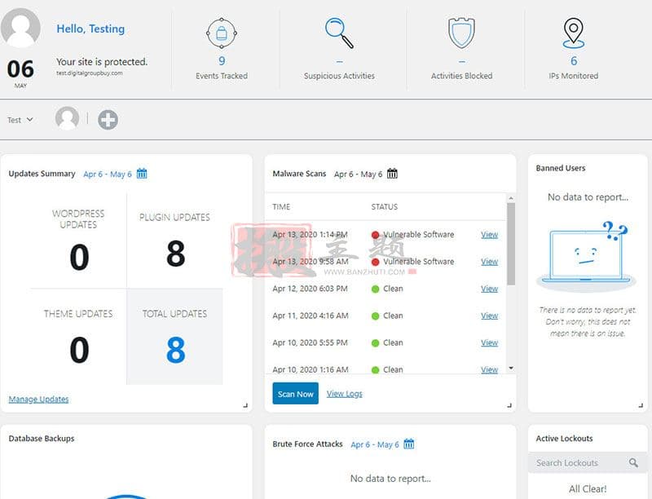Viewport: 652px width, 499px height.
Task: Click the add user plus icon
Action: pyautogui.click(x=108, y=120)
